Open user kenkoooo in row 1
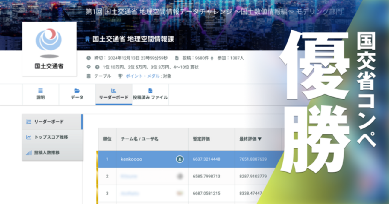The height and width of the screenshot is (204, 389). coord(131,159)
